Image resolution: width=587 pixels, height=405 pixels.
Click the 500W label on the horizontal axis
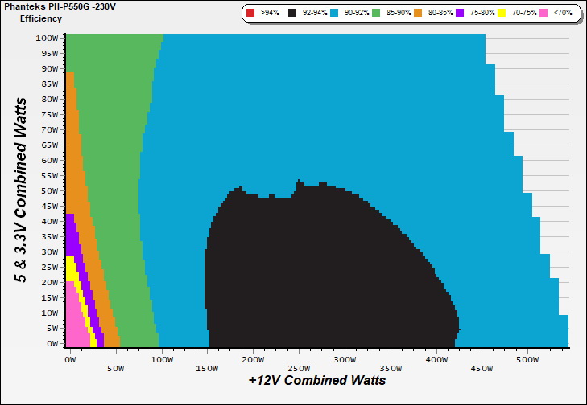[x=527, y=358]
